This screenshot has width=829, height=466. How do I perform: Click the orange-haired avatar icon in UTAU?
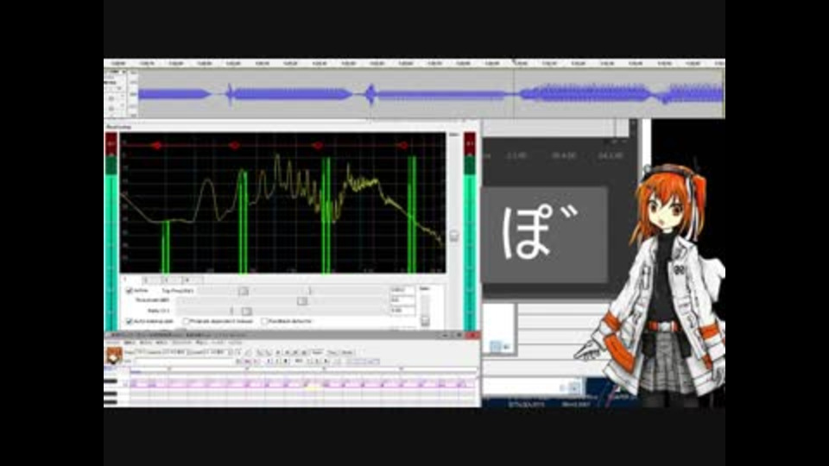(x=114, y=356)
